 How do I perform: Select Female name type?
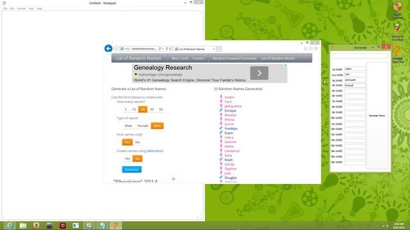coord(143,126)
